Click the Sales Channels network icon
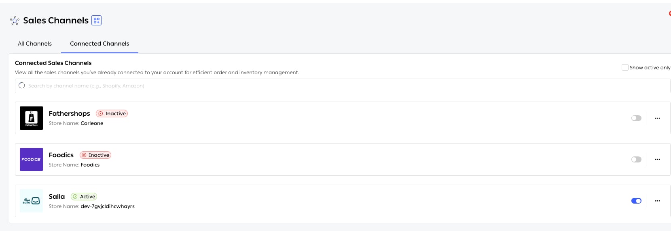The image size is (671, 231). (x=15, y=21)
